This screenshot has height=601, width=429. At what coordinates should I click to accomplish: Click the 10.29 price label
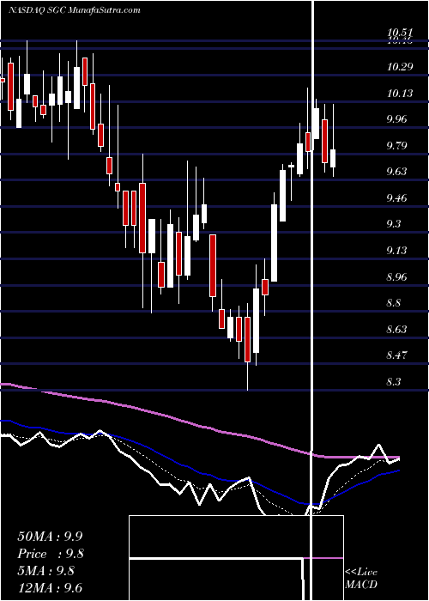(400, 67)
